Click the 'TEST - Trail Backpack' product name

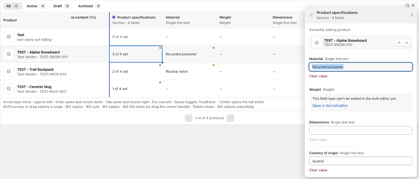tap(35, 69)
